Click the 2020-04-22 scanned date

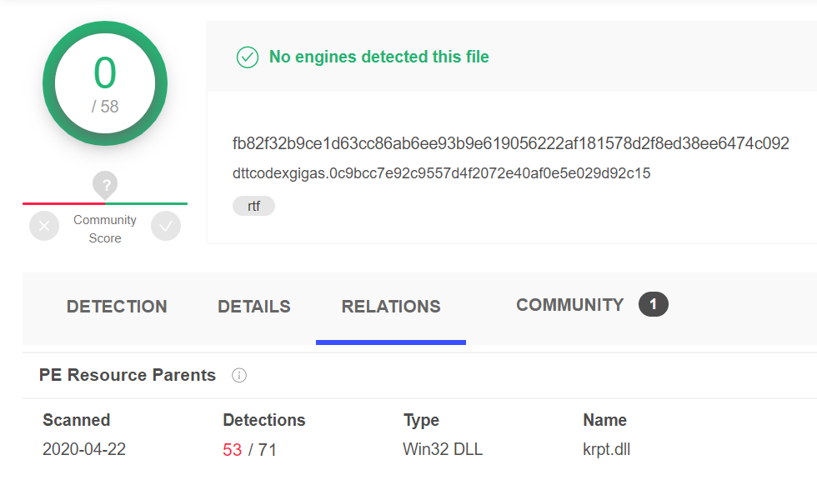coord(84,449)
